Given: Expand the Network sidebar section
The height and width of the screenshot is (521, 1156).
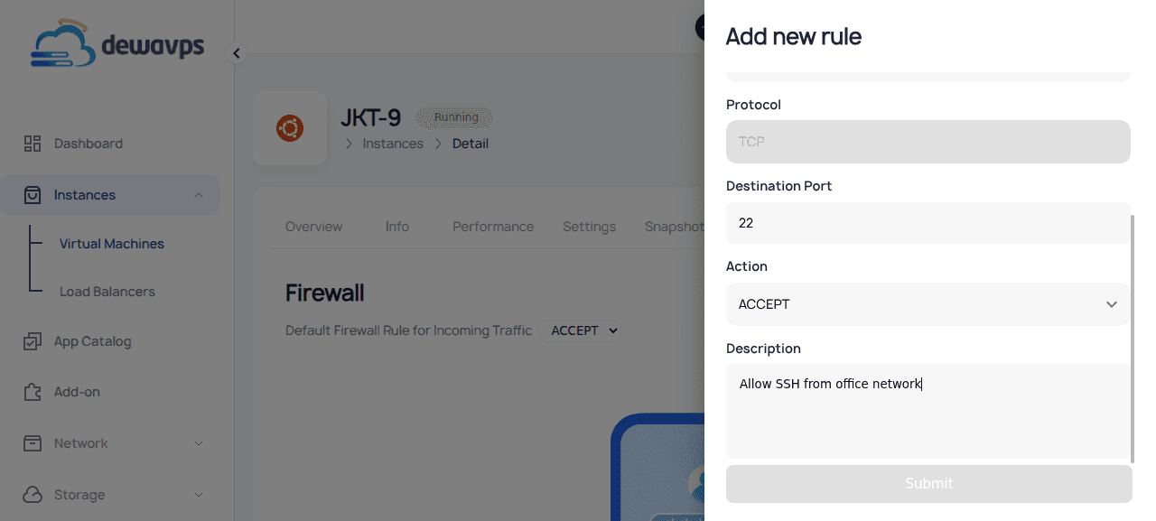Looking at the screenshot, I should pyautogui.click(x=199, y=443).
